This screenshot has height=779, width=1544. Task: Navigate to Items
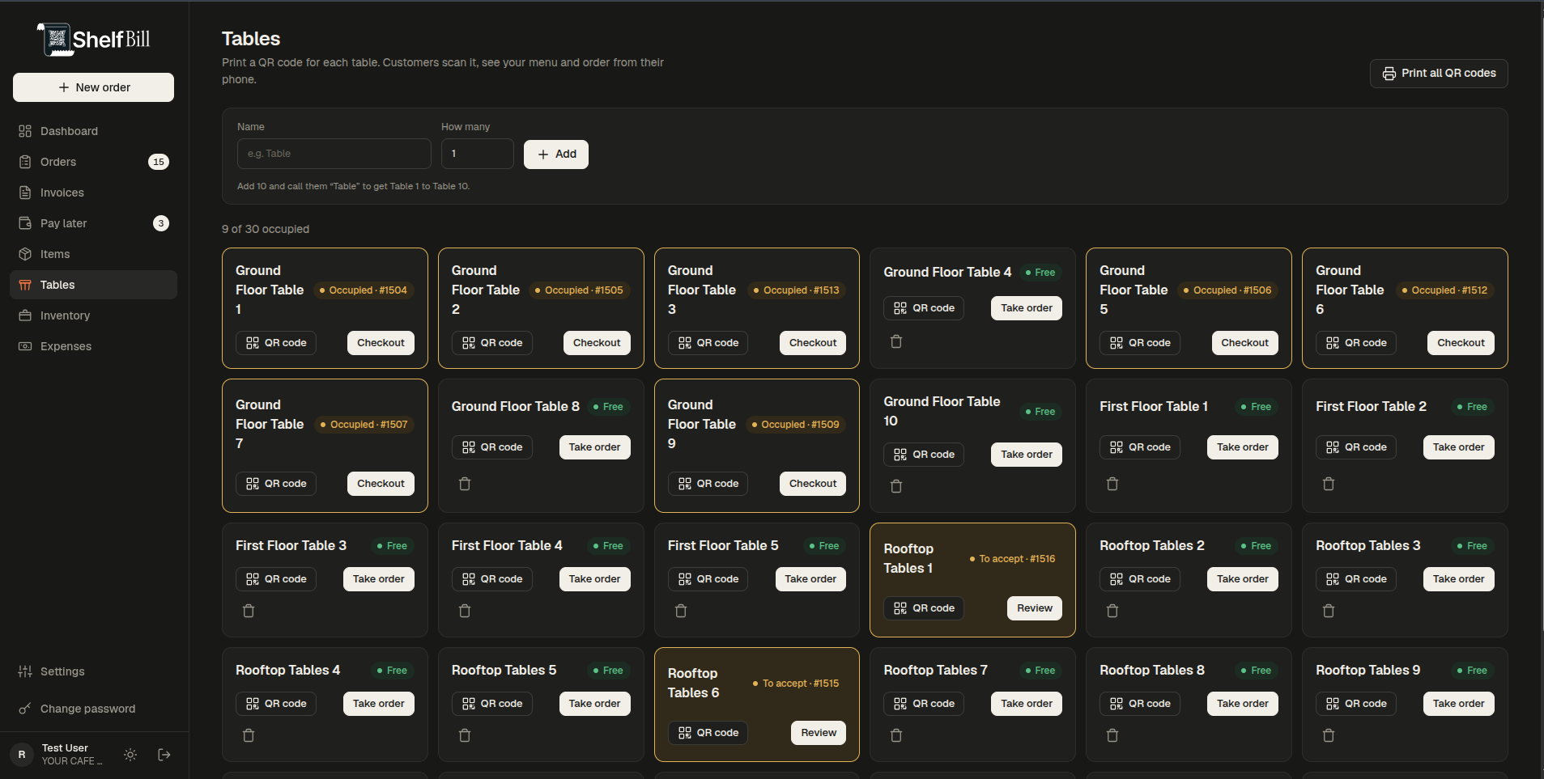coord(93,254)
